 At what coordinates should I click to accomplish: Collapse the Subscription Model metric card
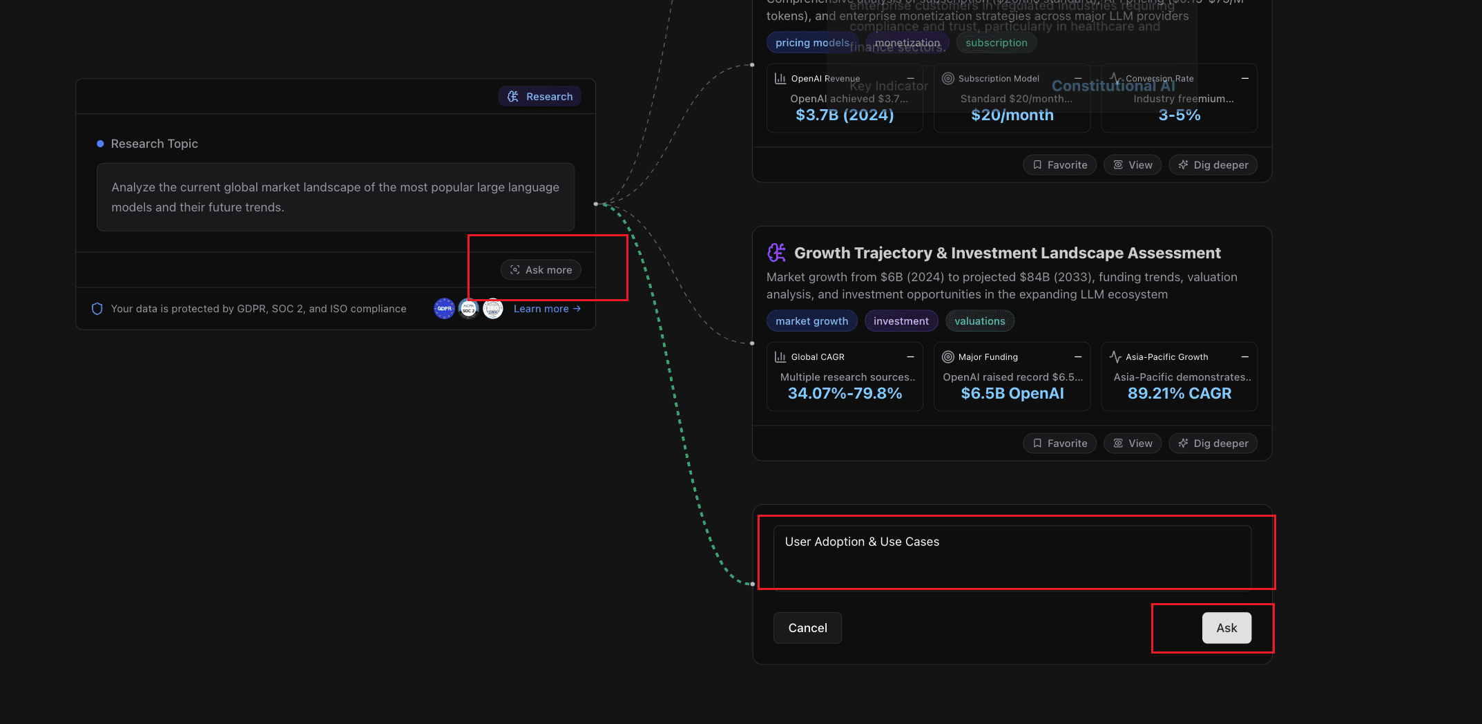1078,79
